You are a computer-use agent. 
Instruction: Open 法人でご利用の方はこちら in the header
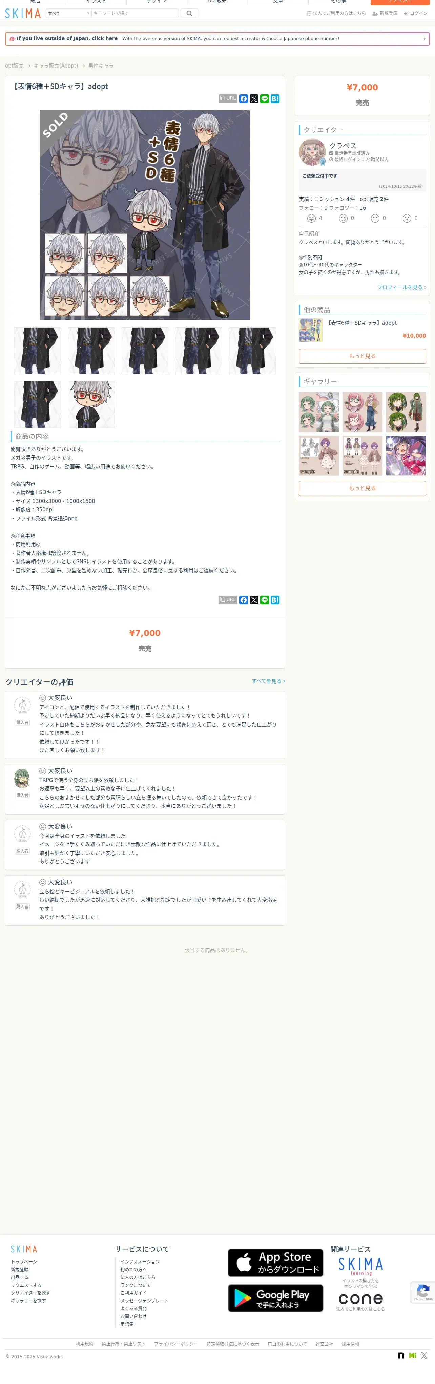(336, 14)
